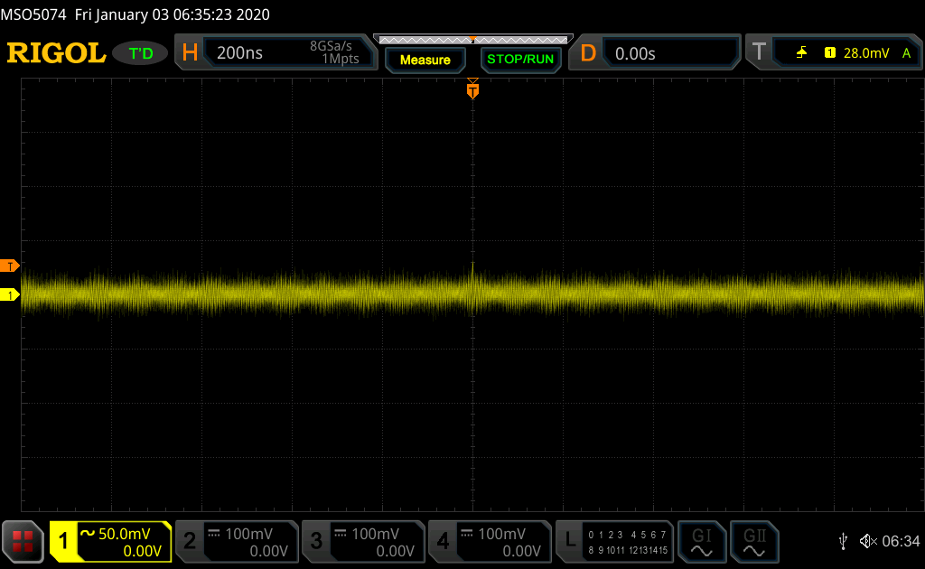Screen dimensions: 925x569
Task: Click the yellow channel 1 trigger source badge
Action: [x=830, y=53]
